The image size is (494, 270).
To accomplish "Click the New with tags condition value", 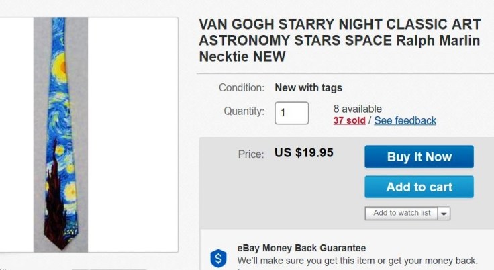I will (x=309, y=88).
